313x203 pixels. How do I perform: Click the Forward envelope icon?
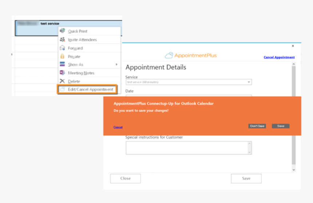pos(63,48)
